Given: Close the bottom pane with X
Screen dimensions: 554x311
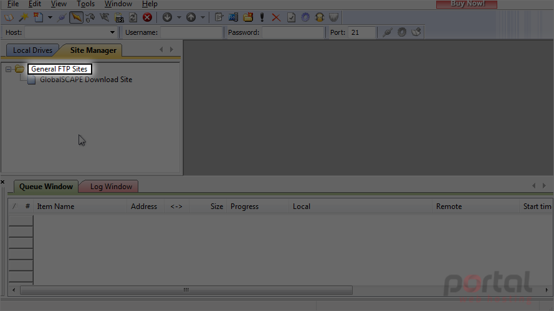Looking at the screenshot, I should coord(2,182).
